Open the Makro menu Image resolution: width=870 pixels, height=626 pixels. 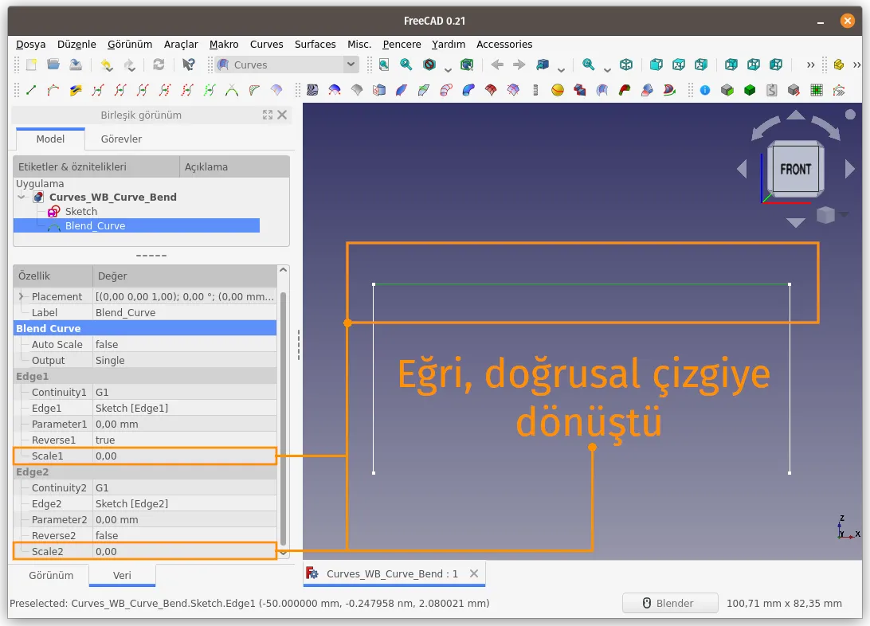point(224,45)
